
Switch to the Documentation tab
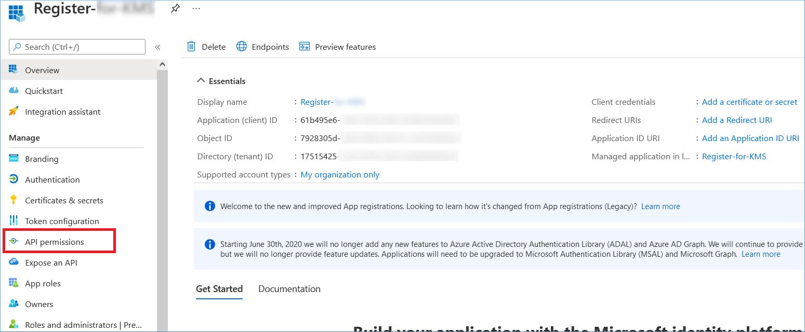289,289
